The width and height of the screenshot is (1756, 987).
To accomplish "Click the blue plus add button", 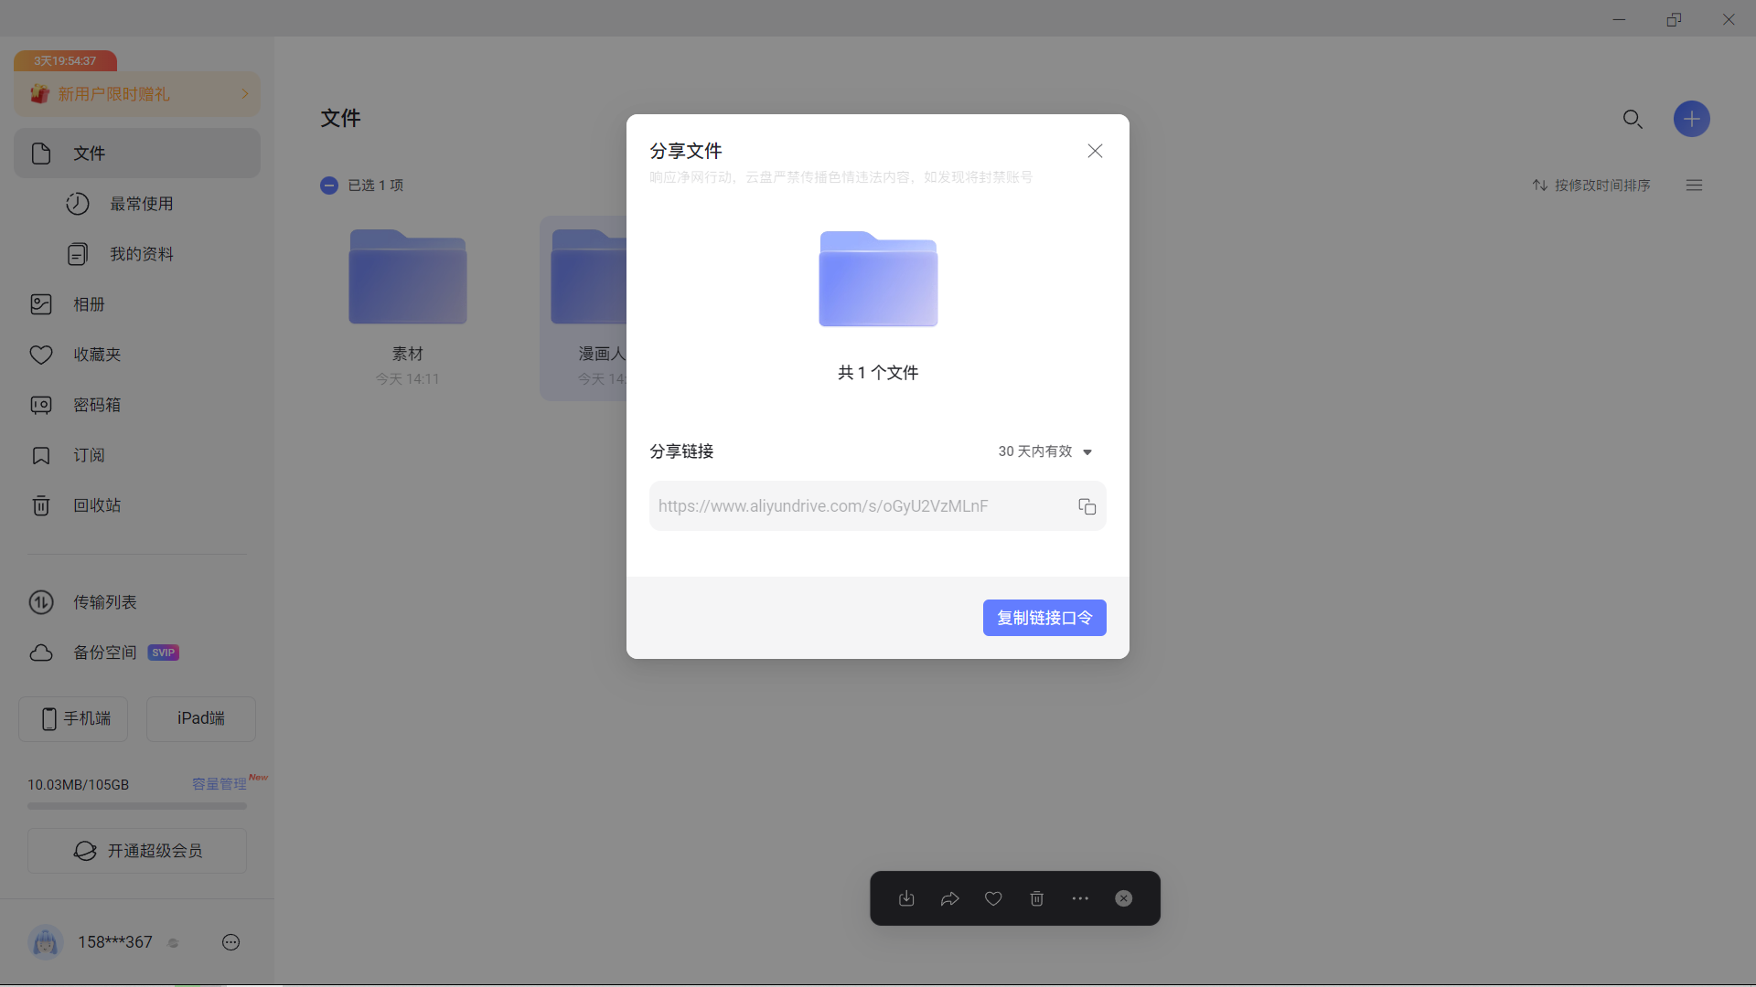I will click(1691, 119).
